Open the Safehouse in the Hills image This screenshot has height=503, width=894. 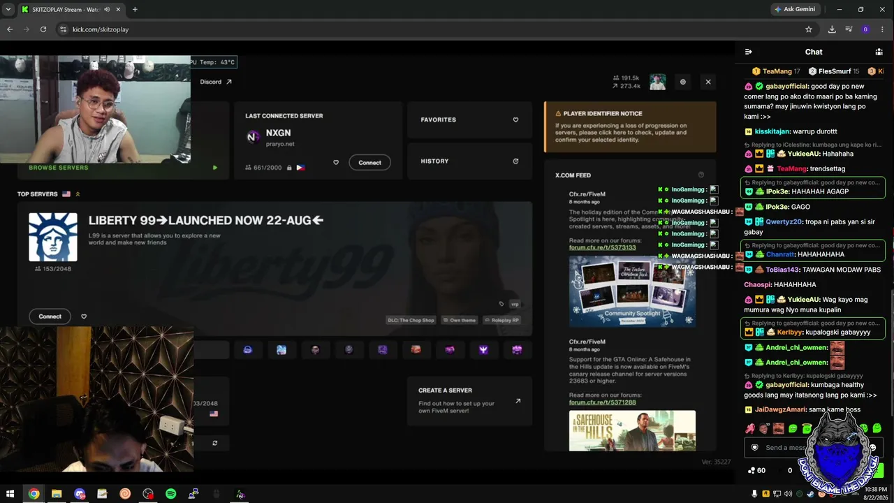(x=632, y=430)
